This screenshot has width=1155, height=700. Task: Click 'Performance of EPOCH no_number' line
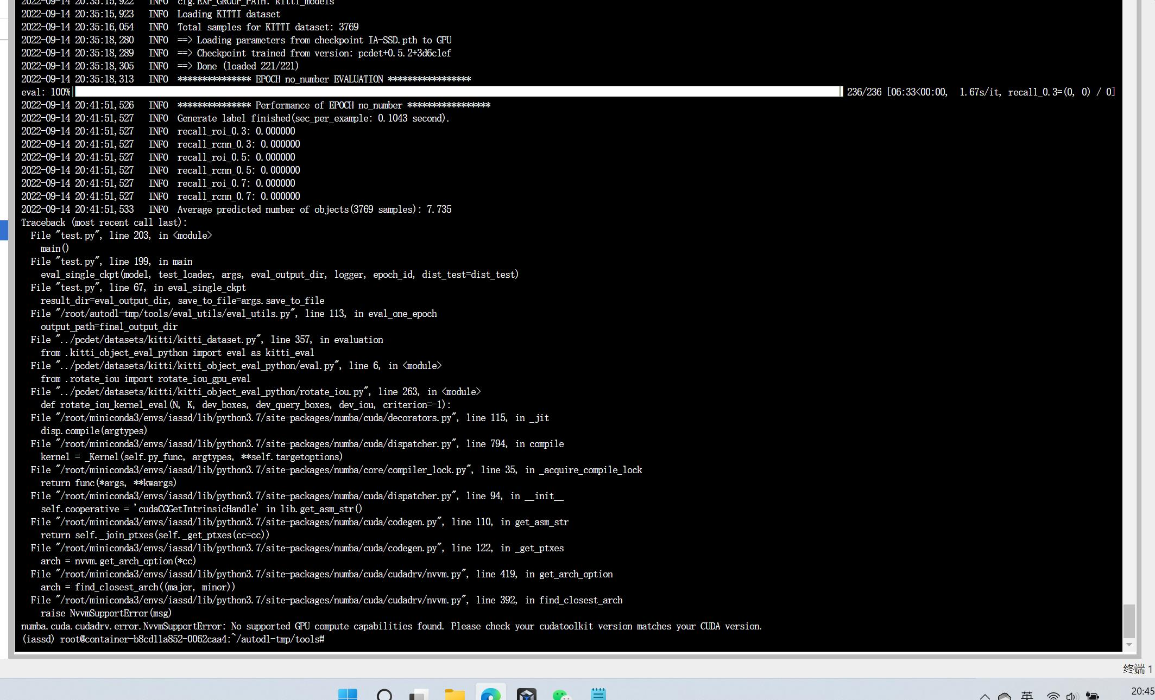[334, 105]
